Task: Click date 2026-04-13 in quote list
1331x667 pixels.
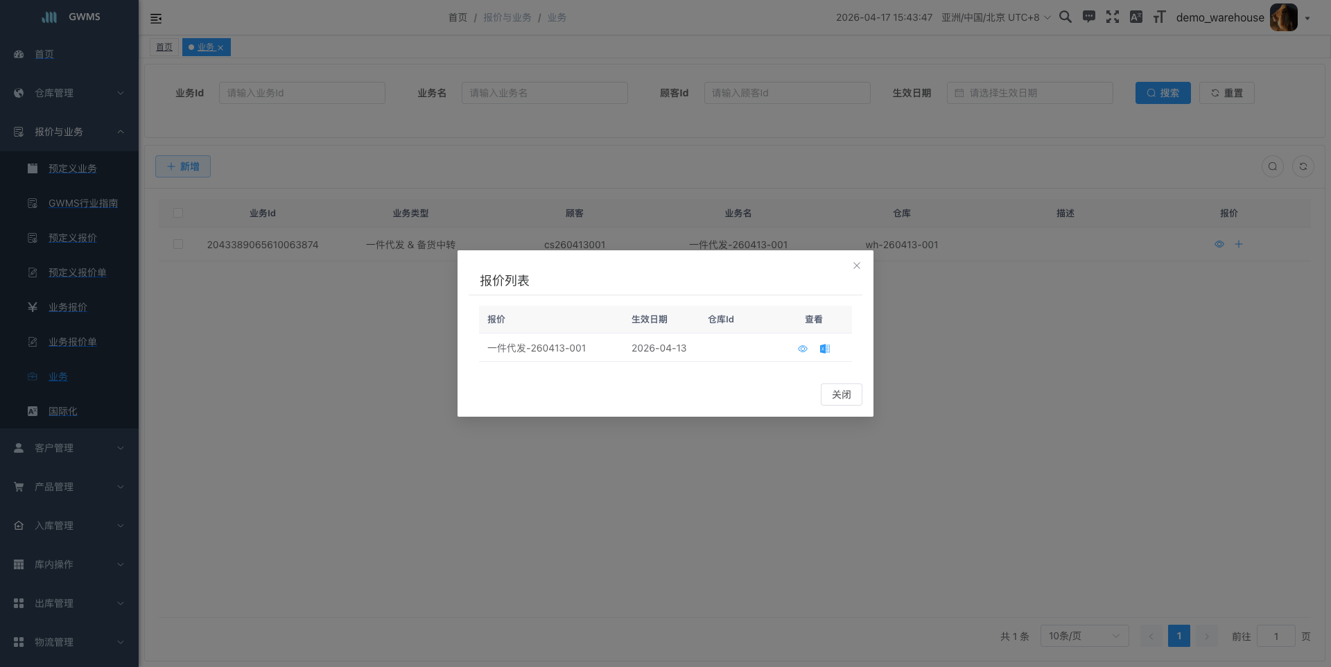Action: (x=659, y=348)
